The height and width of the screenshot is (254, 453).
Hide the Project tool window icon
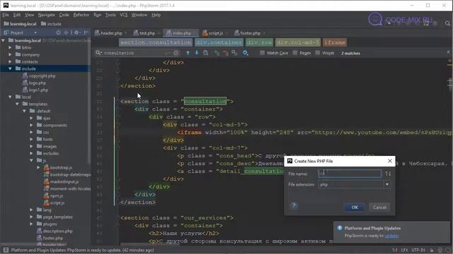86,32
